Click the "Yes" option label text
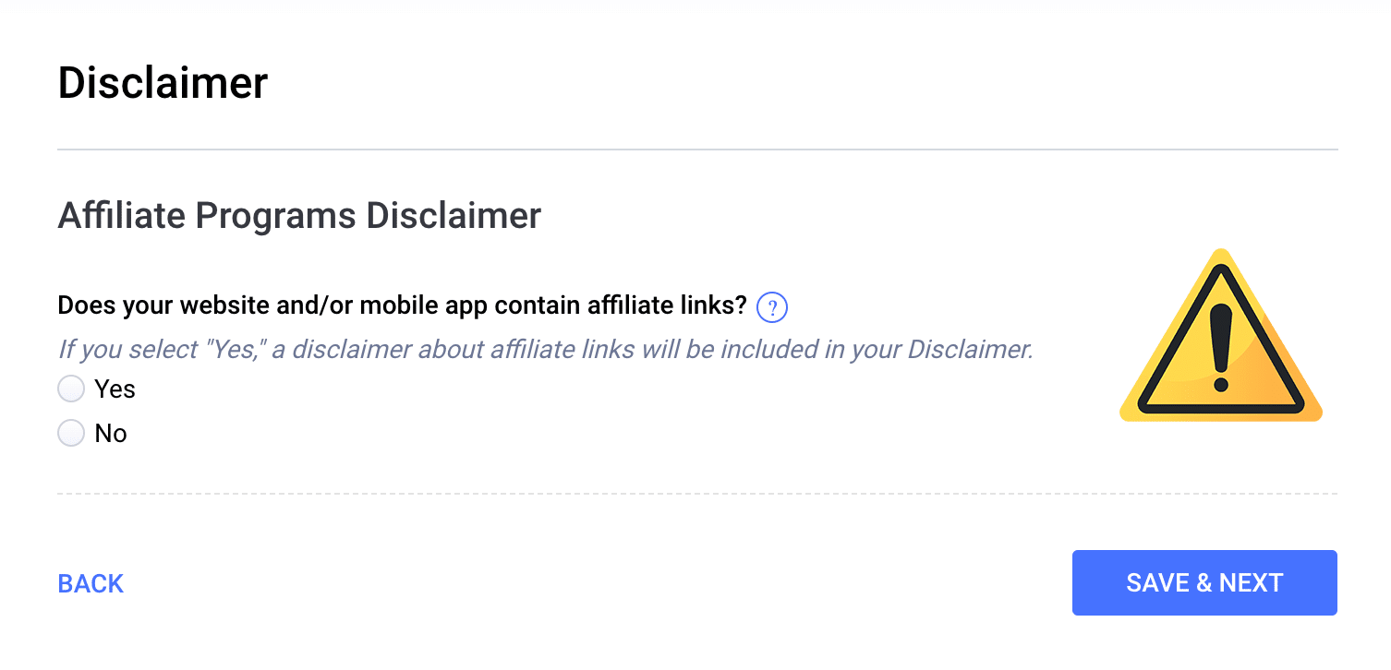The image size is (1391, 670). point(115,389)
